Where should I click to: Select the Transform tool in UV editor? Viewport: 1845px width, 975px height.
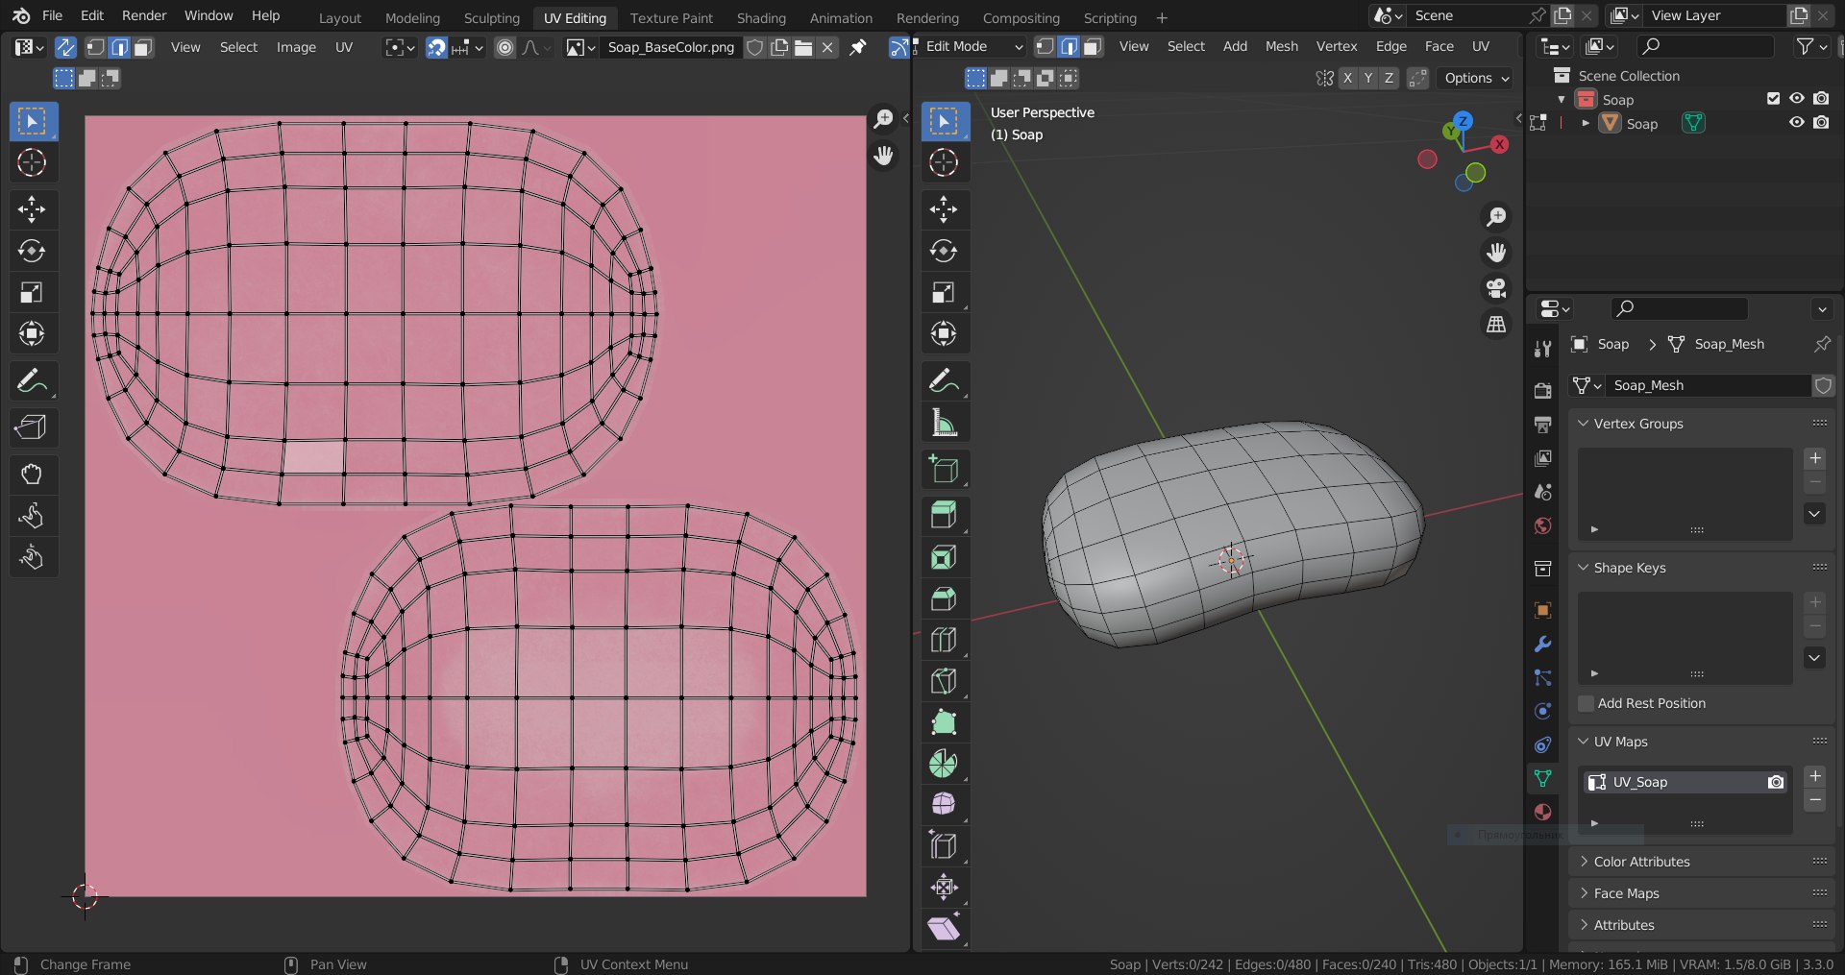point(33,333)
